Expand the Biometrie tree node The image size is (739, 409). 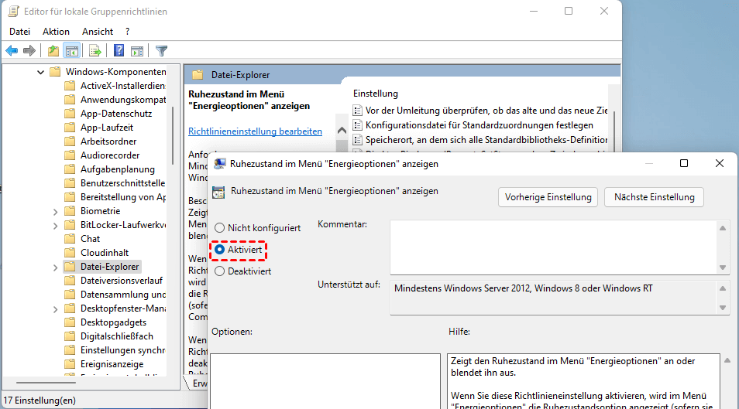pyautogui.click(x=55, y=212)
